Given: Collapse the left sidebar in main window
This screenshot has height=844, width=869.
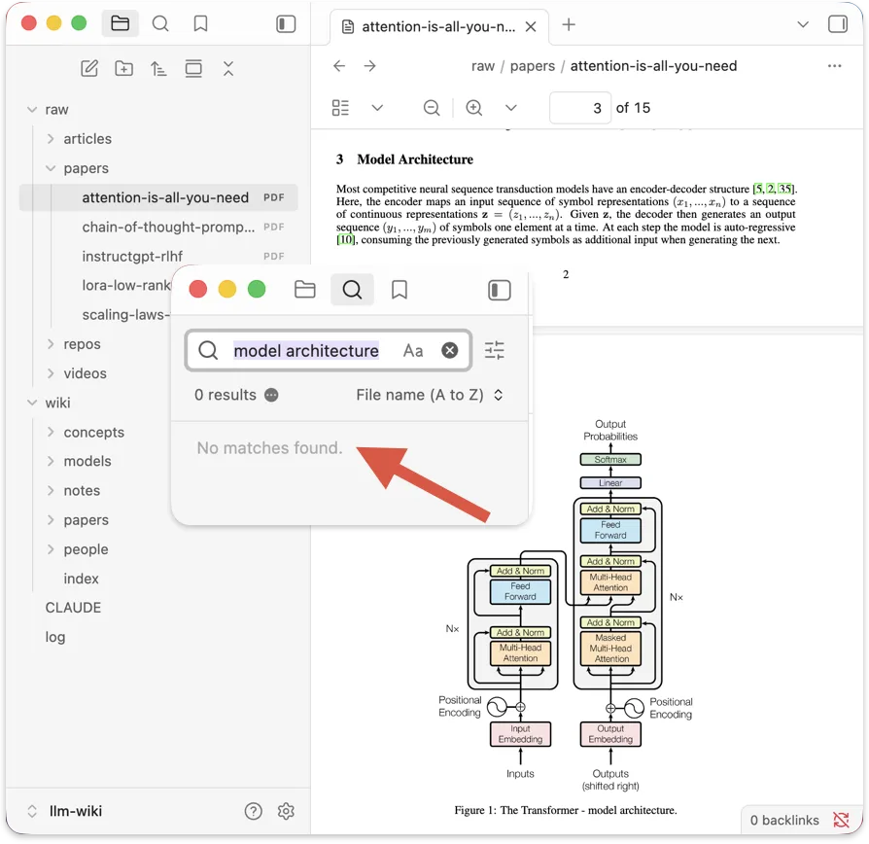Looking at the screenshot, I should [286, 24].
